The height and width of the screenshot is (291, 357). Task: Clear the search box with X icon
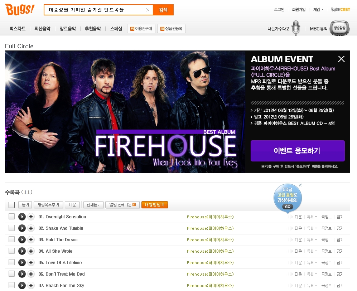[x=148, y=10]
